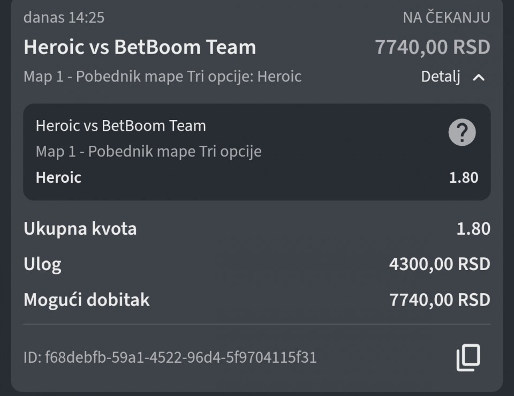This screenshot has width=514, height=396.
Task: Click the question mark help icon
Action: point(462,132)
